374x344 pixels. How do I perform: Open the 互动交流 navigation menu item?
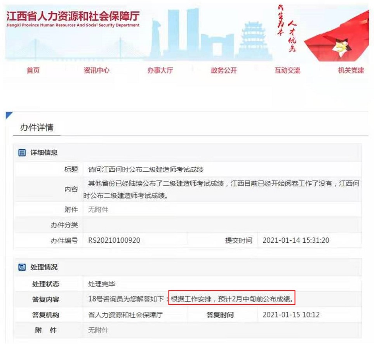point(288,70)
